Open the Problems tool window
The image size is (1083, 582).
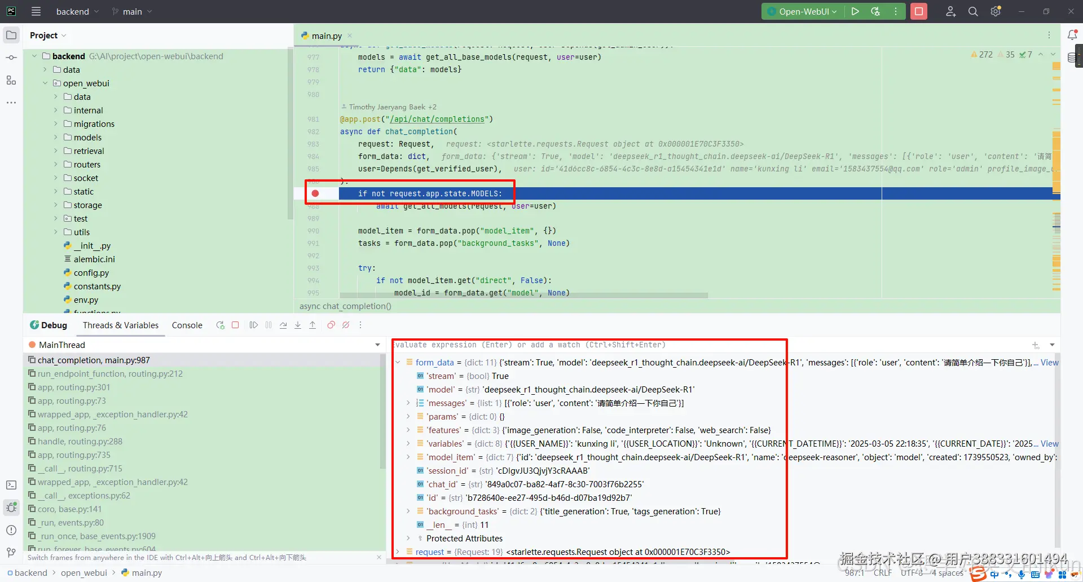coord(11,530)
